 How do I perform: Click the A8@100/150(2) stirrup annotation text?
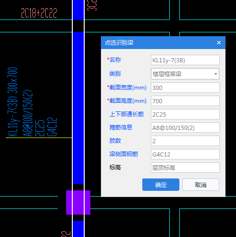pyautogui.click(x=28, y=113)
